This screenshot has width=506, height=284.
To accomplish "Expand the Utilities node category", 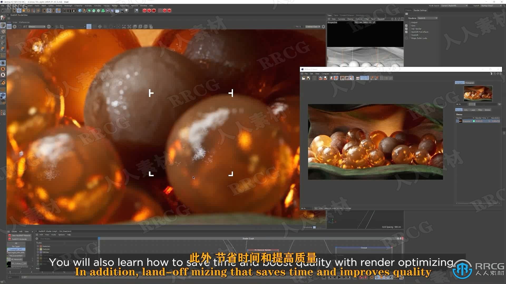I will pos(38,252).
